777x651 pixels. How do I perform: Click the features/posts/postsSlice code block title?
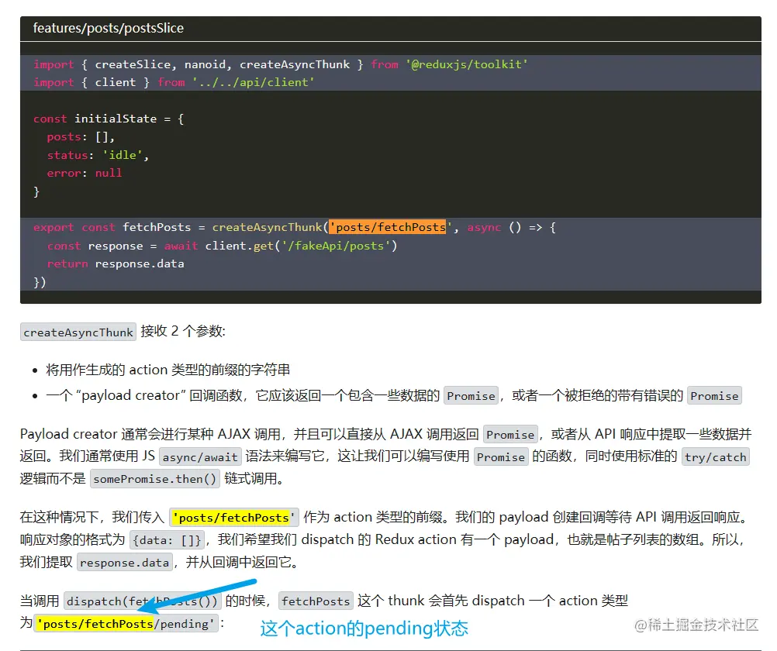click(108, 28)
